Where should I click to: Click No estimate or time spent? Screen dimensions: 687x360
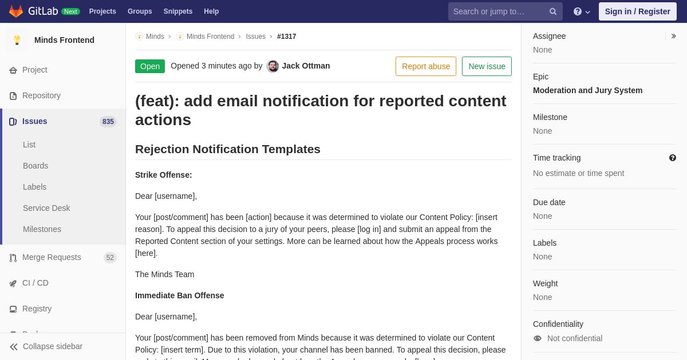578,173
